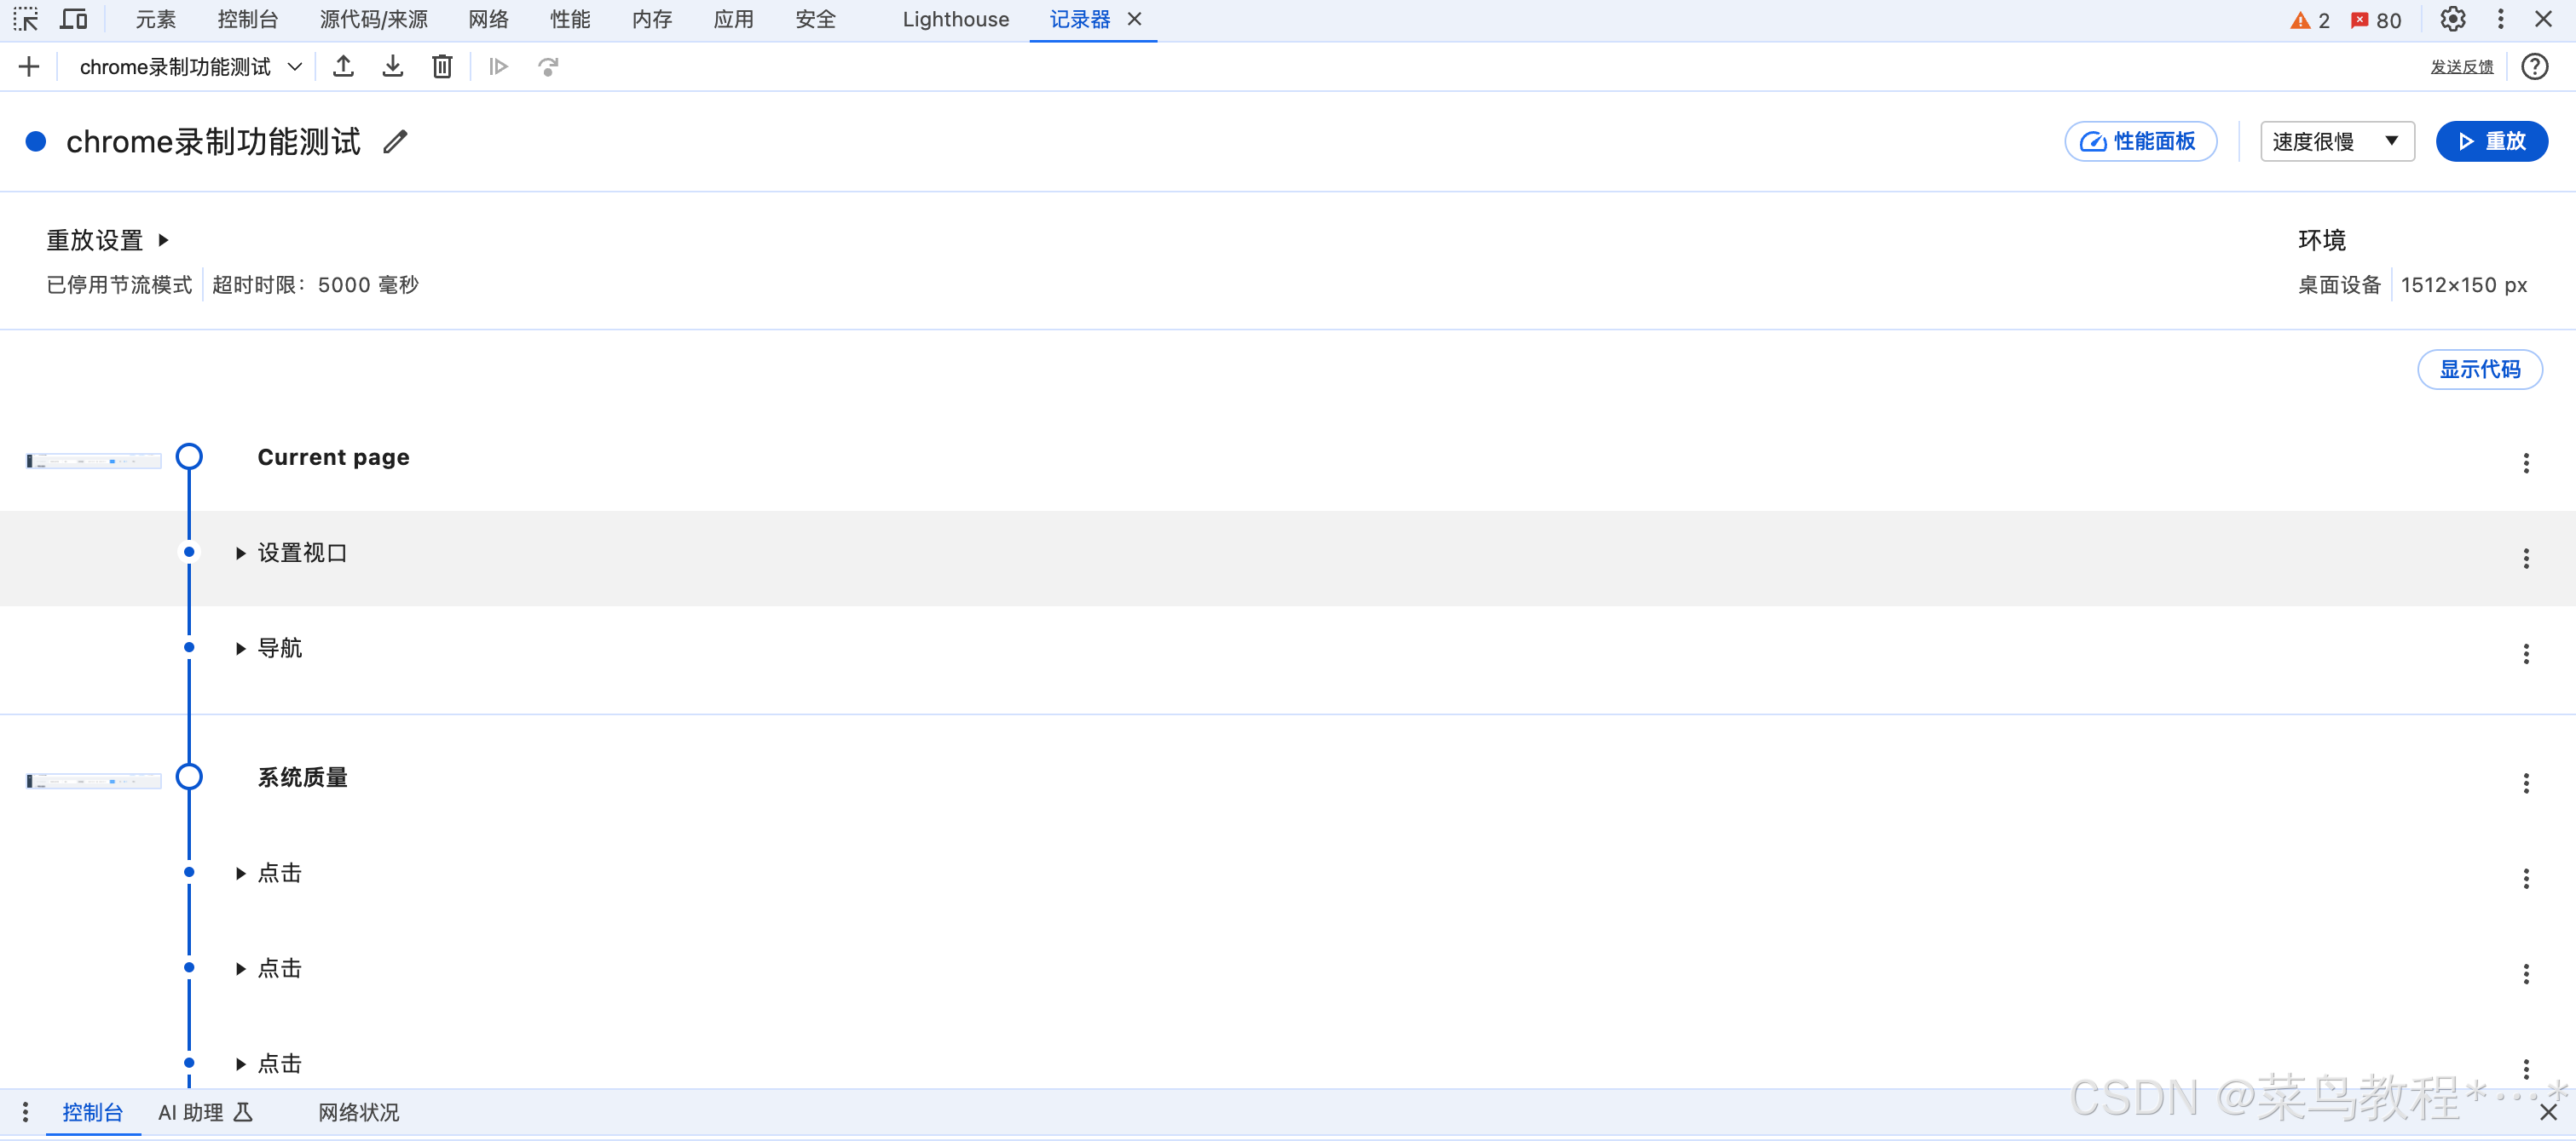Expand the 设置视口 step
2576x1141 pixels.
(x=241, y=553)
